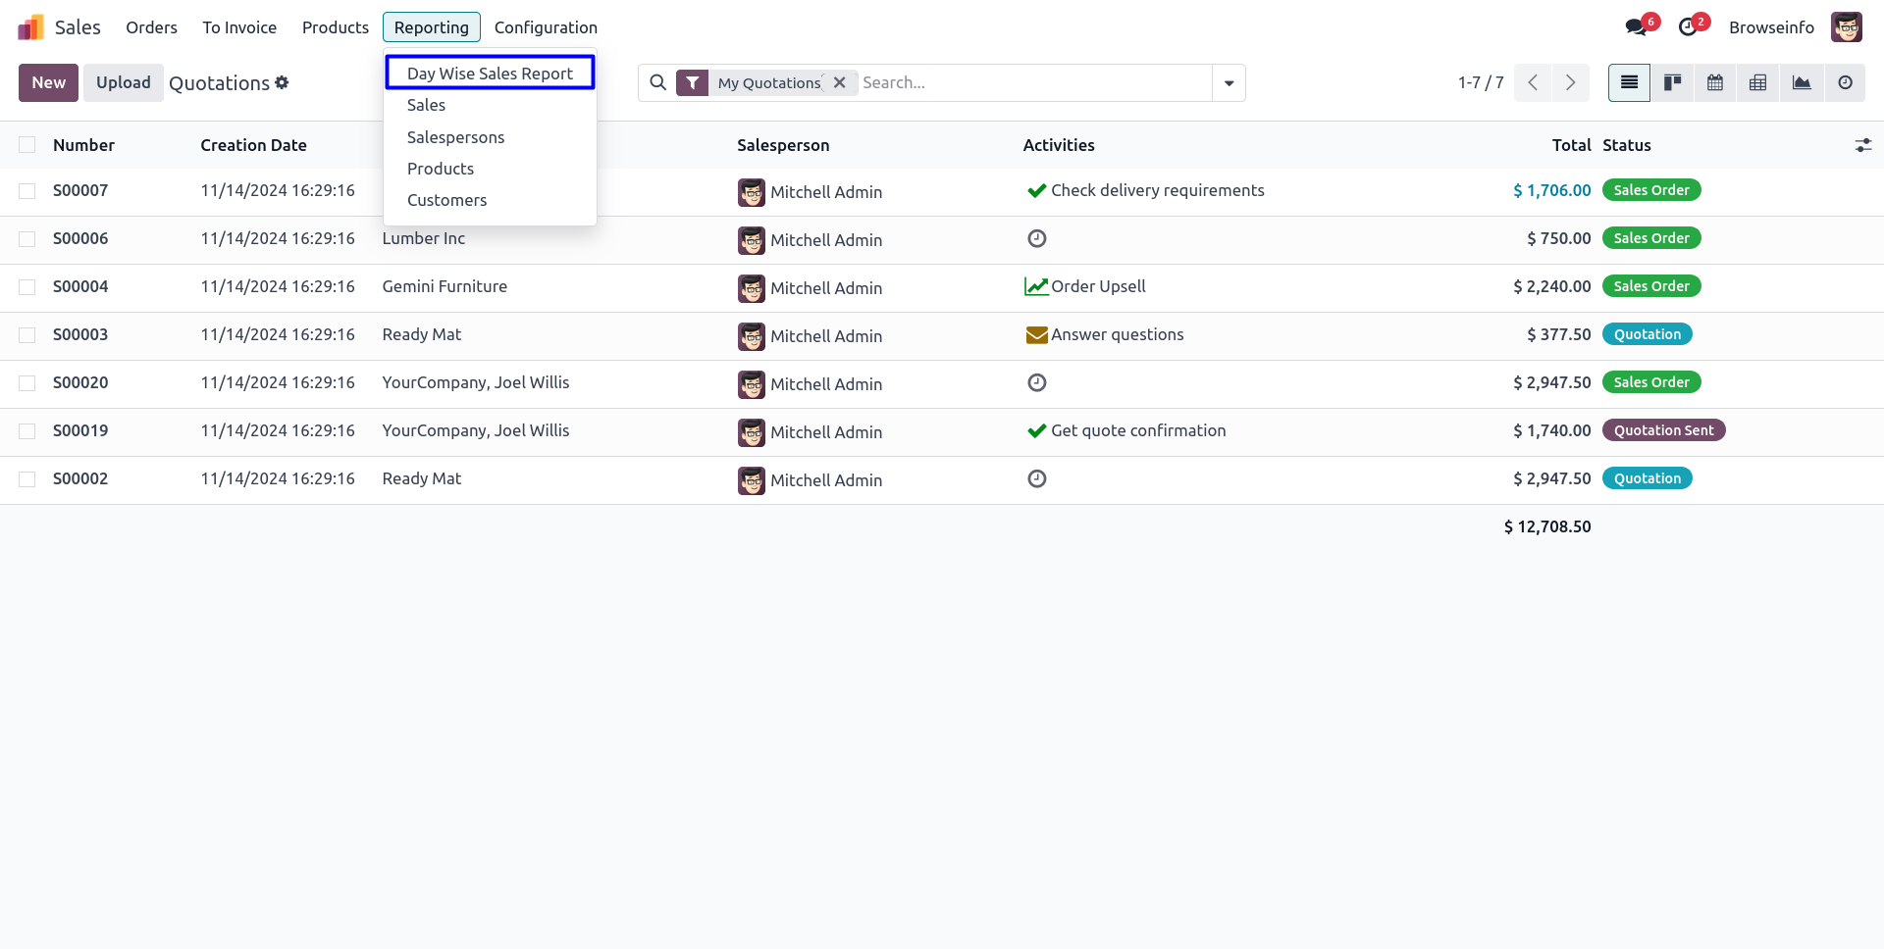
Task: Tick the checkbox for order S00003
Action: tap(27, 335)
